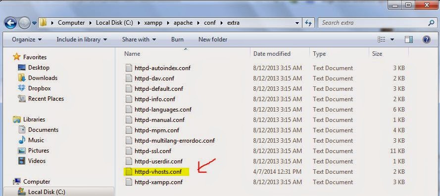Viewport: 440px width, 196px height.
Task: Open Dropbox in Favorites
Action: [39, 88]
